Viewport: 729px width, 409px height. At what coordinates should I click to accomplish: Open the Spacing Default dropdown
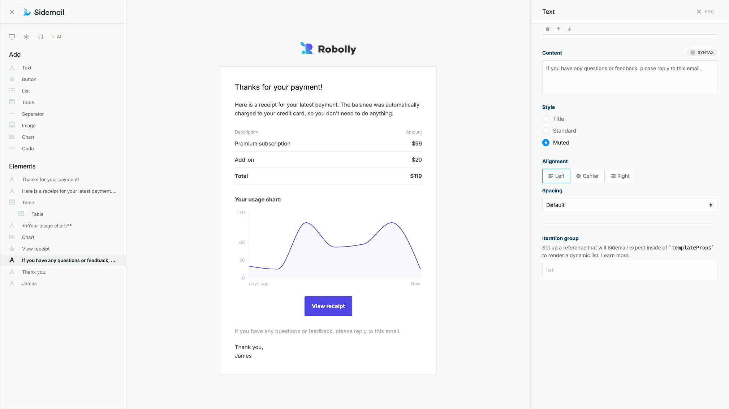point(629,205)
